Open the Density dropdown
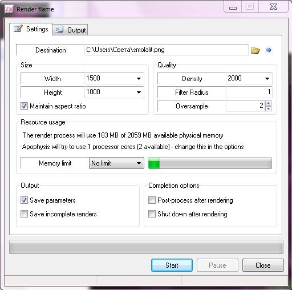 coord(267,79)
